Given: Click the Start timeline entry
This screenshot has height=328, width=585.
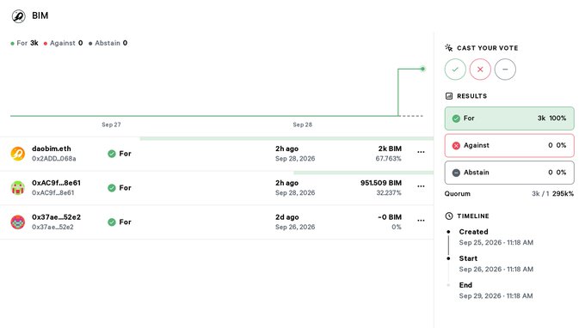Looking at the screenshot, I should click(x=496, y=264).
